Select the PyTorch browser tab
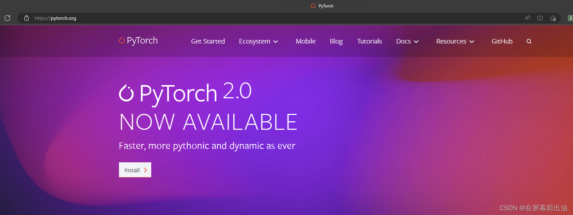The image size is (573, 215). [322, 6]
